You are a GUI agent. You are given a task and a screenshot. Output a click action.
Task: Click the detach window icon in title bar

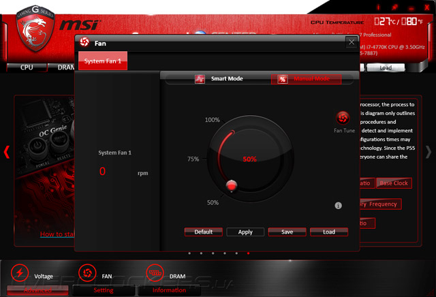tap(395, 7)
